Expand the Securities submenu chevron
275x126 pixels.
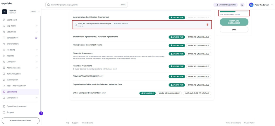[37, 32]
